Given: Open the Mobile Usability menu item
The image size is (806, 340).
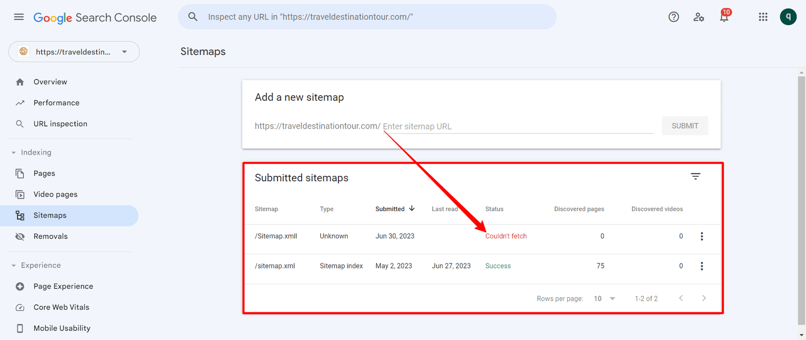Looking at the screenshot, I should pos(69,328).
